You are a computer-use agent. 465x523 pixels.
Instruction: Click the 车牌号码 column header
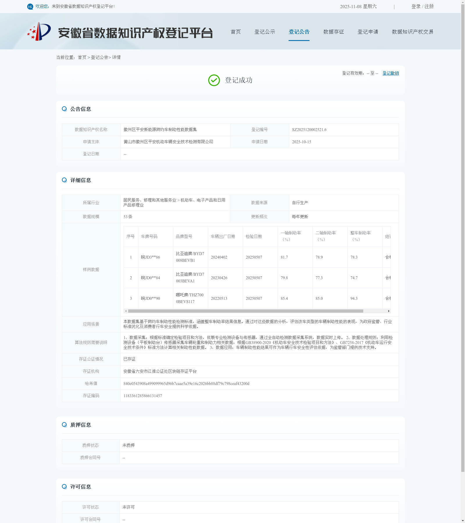click(149, 237)
